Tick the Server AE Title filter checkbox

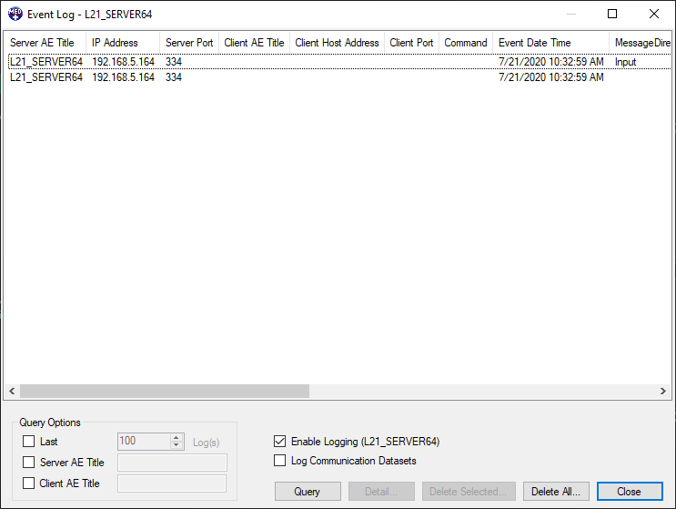click(29, 463)
